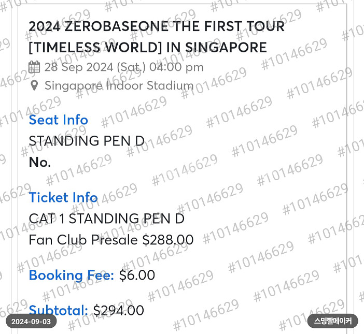The height and width of the screenshot is (334, 364).
Task: Click the 04:00 pm time text
Action: click(x=176, y=67)
